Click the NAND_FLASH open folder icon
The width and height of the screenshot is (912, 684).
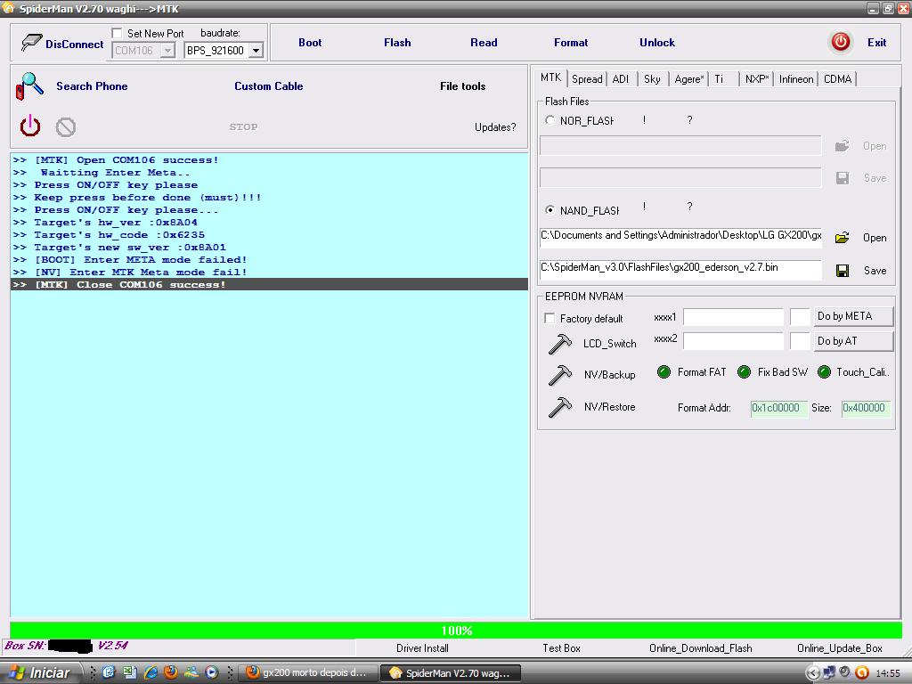[x=843, y=237]
